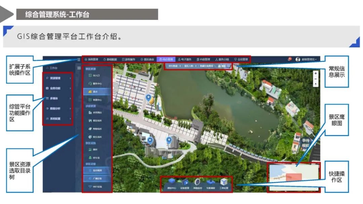Click the 售票中心 ticket icon
The width and height of the screenshot is (363, 204).
click(x=90, y=100)
